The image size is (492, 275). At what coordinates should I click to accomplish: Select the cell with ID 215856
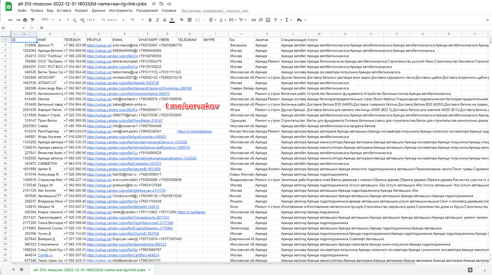point(23,45)
